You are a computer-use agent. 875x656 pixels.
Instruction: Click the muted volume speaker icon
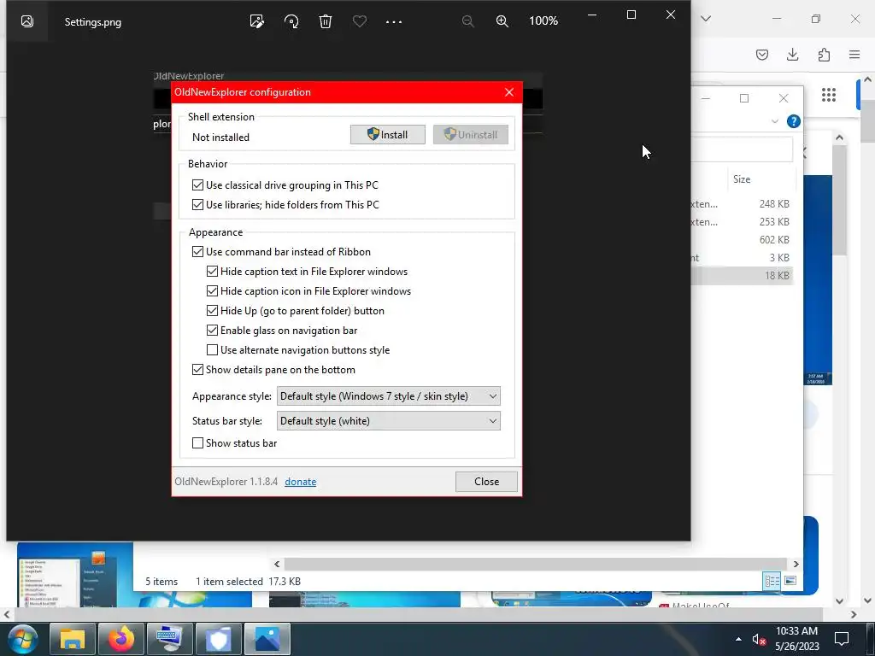759,639
